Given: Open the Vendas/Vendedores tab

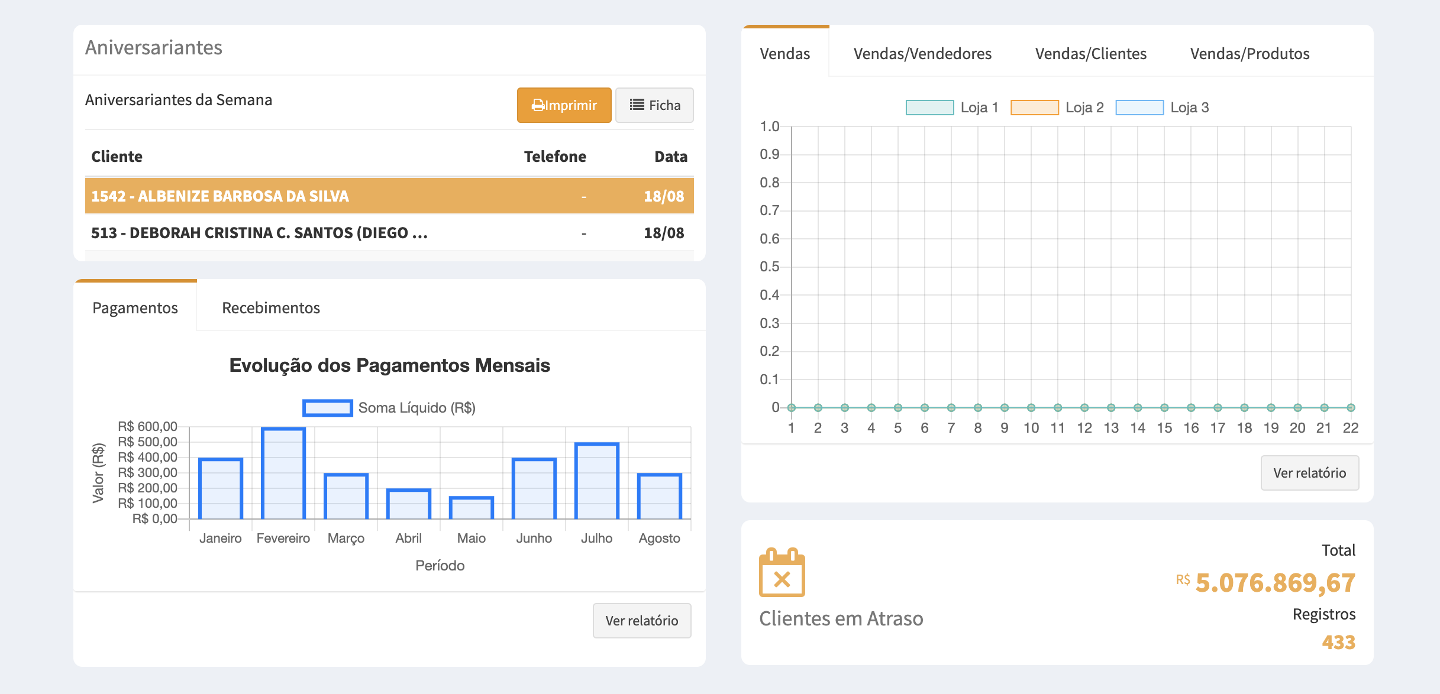Looking at the screenshot, I should click(x=922, y=54).
